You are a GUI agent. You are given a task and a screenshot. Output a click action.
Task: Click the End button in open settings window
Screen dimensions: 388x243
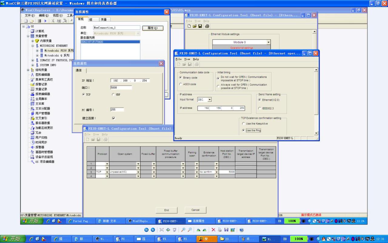click(166, 210)
